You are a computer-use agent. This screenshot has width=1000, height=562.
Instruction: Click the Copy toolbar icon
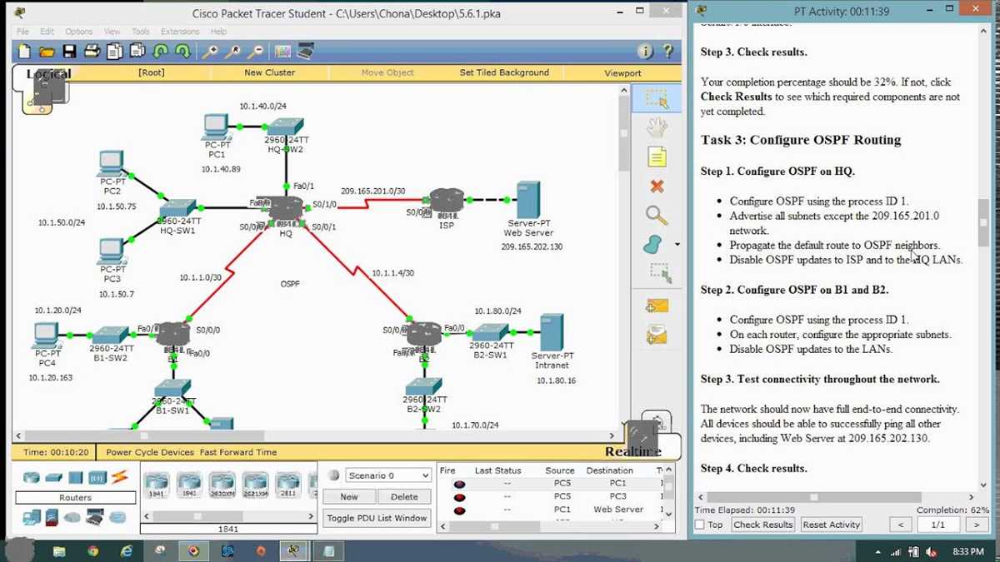[114, 52]
